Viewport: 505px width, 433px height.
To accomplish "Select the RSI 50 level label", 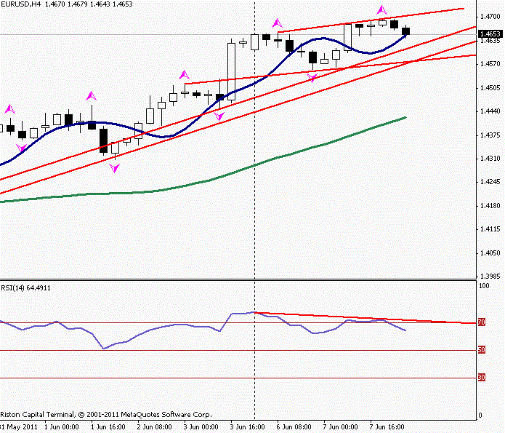I will (482, 350).
